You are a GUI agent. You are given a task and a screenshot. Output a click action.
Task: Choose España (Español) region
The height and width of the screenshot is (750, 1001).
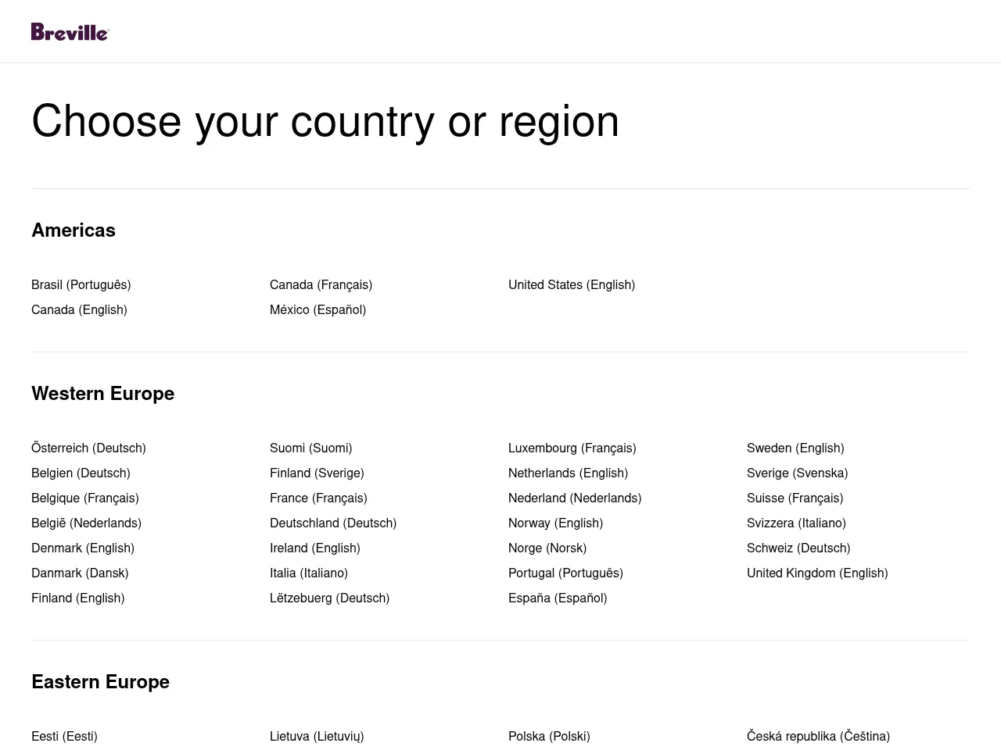click(x=558, y=598)
